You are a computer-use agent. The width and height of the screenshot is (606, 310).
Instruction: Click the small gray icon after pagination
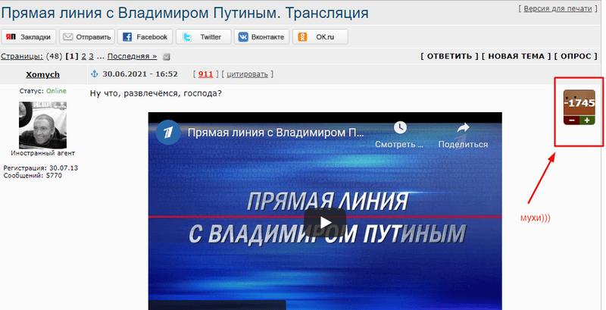(166, 57)
